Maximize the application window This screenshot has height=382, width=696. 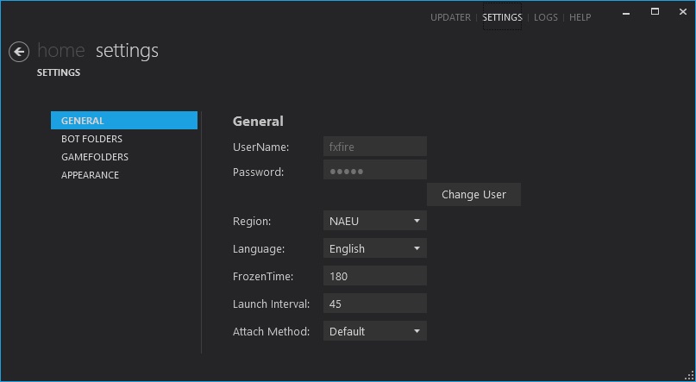pyautogui.click(x=655, y=12)
